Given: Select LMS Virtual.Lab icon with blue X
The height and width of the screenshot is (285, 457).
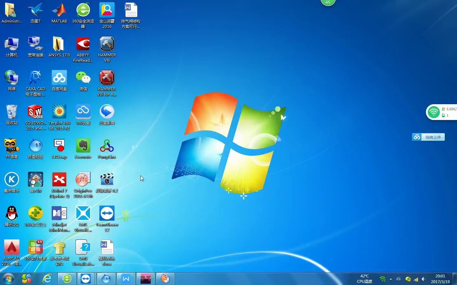Looking at the screenshot, I should coord(83,219).
